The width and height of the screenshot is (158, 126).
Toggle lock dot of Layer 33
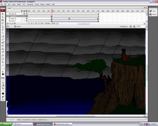point(24,18)
